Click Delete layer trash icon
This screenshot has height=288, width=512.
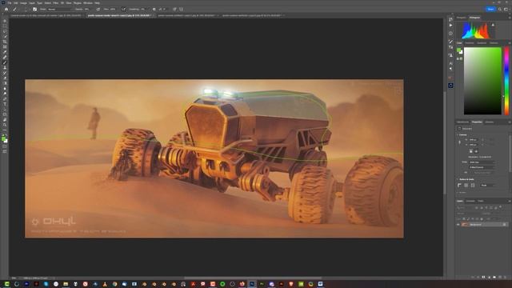(505, 277)
